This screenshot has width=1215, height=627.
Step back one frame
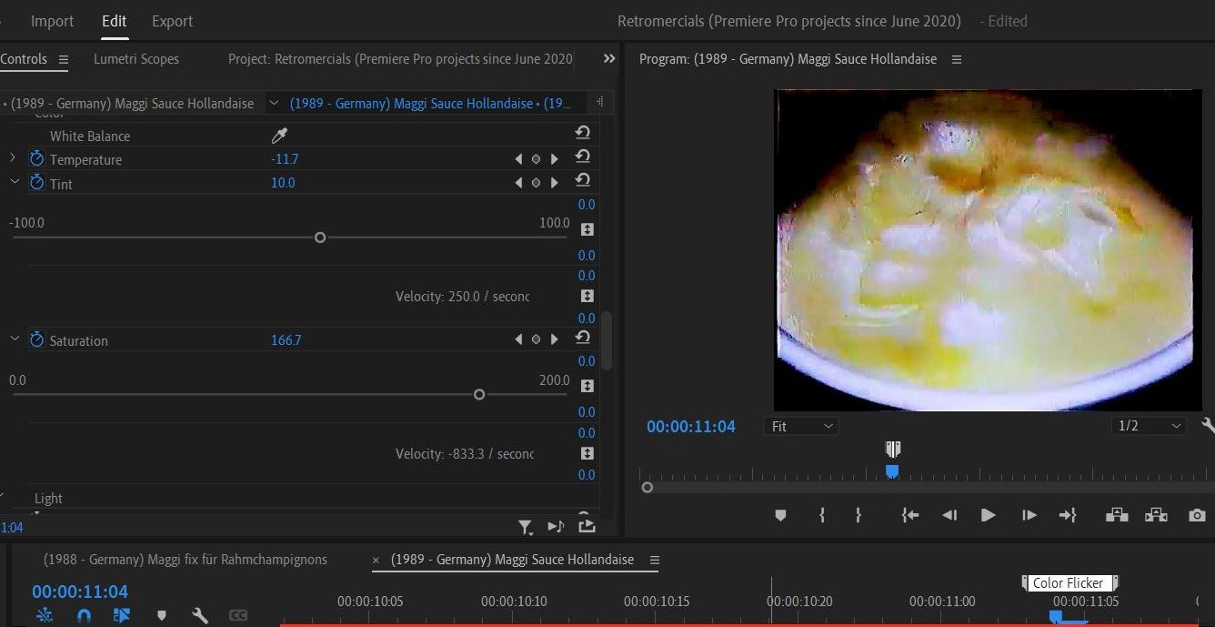tap(949, 515)
